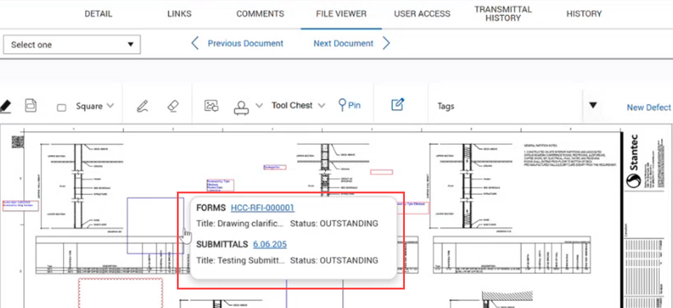This screenshot has width=673, height=308.
Task: Click the FORMS heading in popup
Action: [x=211, y=208]
